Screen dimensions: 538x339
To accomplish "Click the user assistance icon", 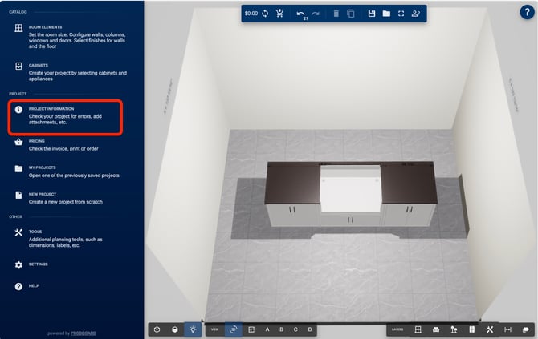I will click(415, 14).
